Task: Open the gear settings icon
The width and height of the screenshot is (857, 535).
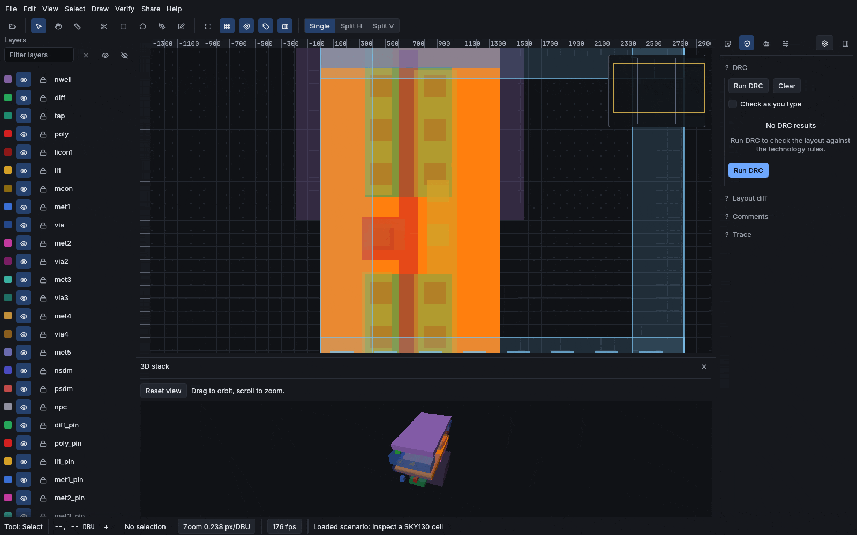Action: [x=824, y=44]
